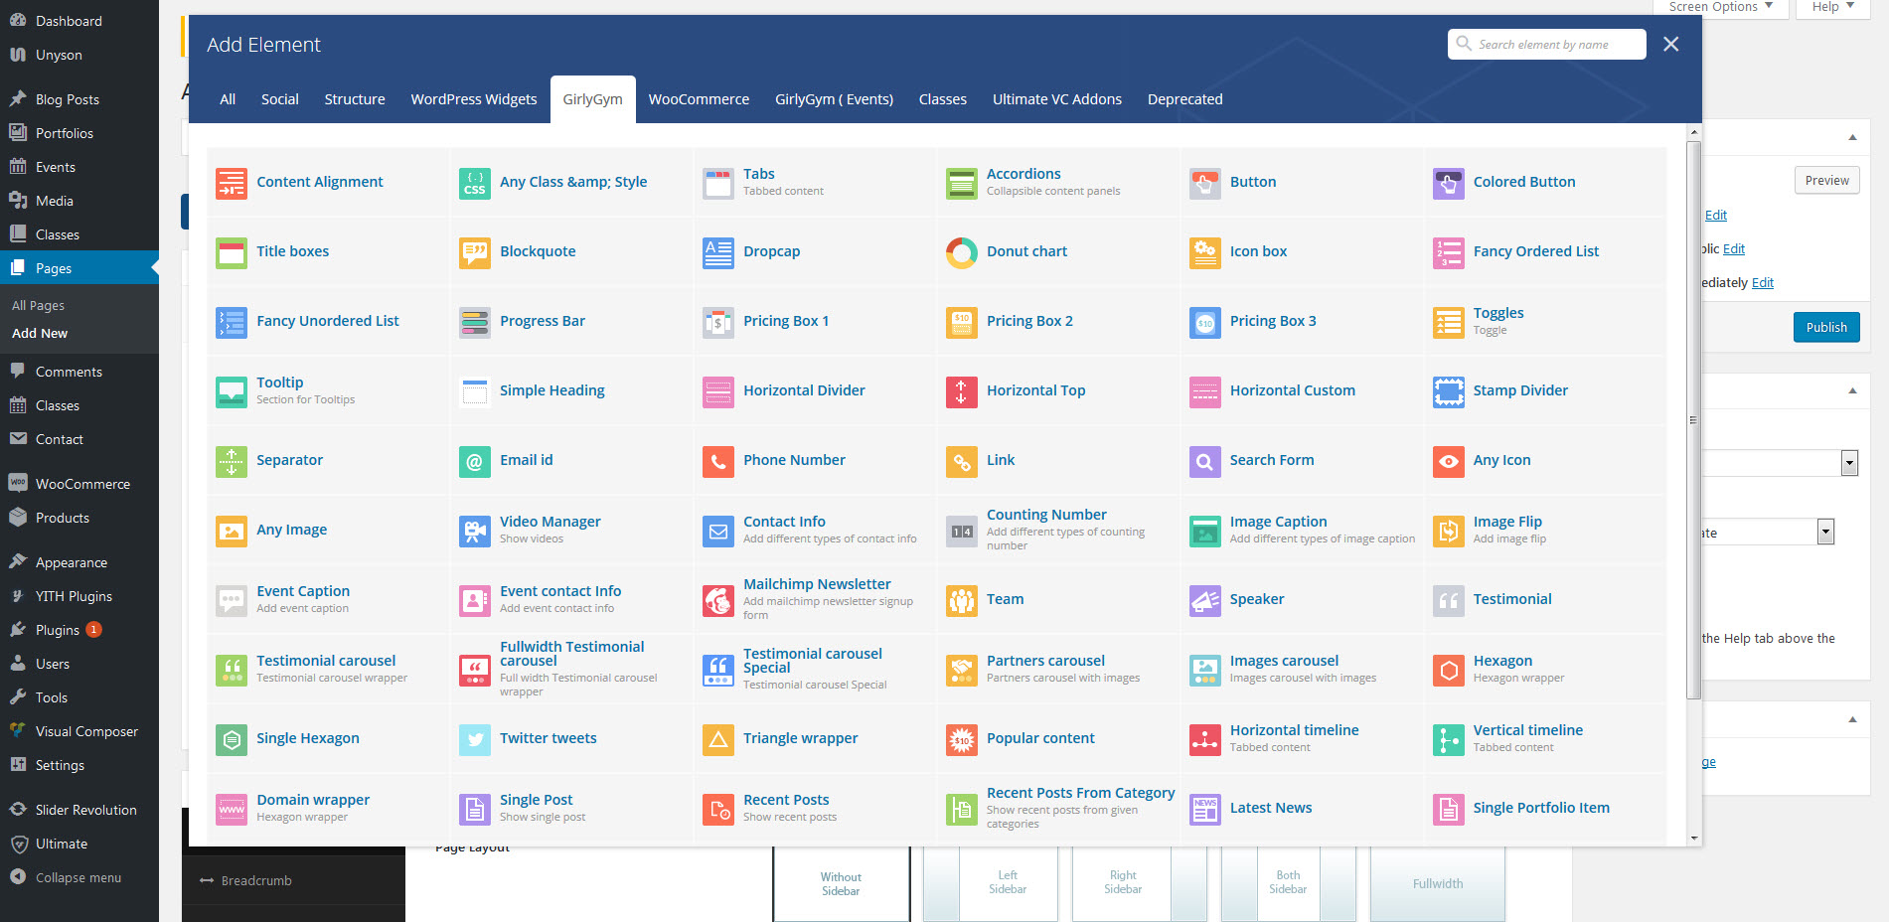1889x922 pixels.
Task: Switch to the Structure tab
Action: [355, 99]
